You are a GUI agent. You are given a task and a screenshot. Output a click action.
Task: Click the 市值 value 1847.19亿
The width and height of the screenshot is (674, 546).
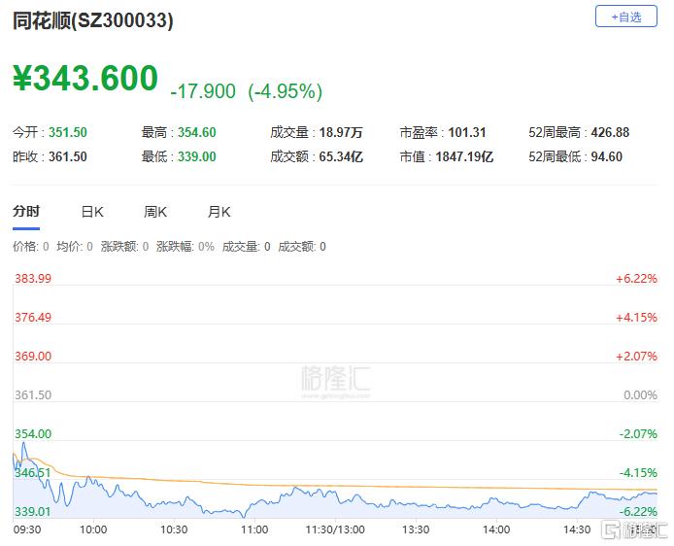pos(464,156)
